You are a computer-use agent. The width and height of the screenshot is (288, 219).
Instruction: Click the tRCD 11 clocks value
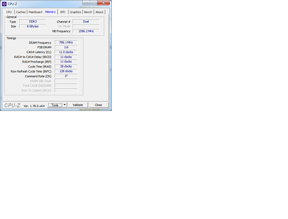tap(66, 57)
